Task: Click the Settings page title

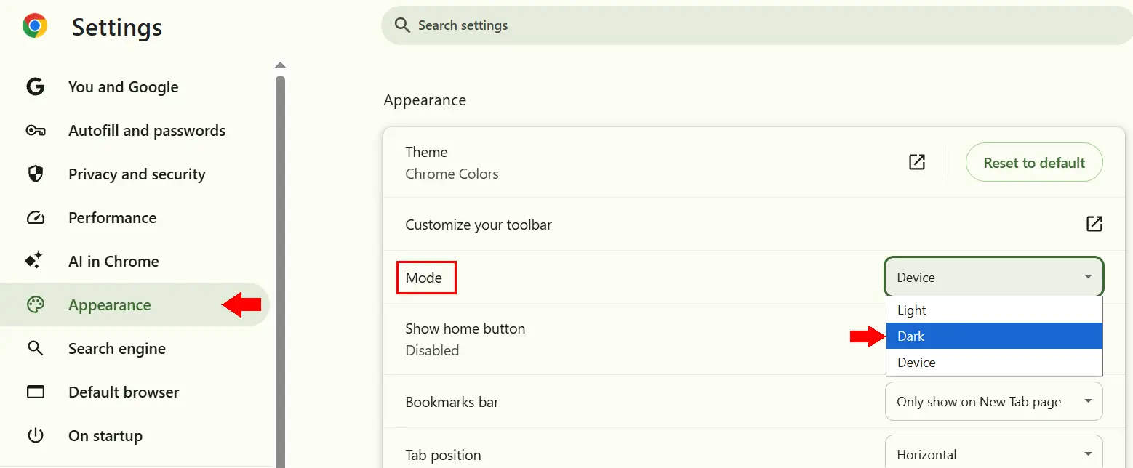Action: point(117,28)
